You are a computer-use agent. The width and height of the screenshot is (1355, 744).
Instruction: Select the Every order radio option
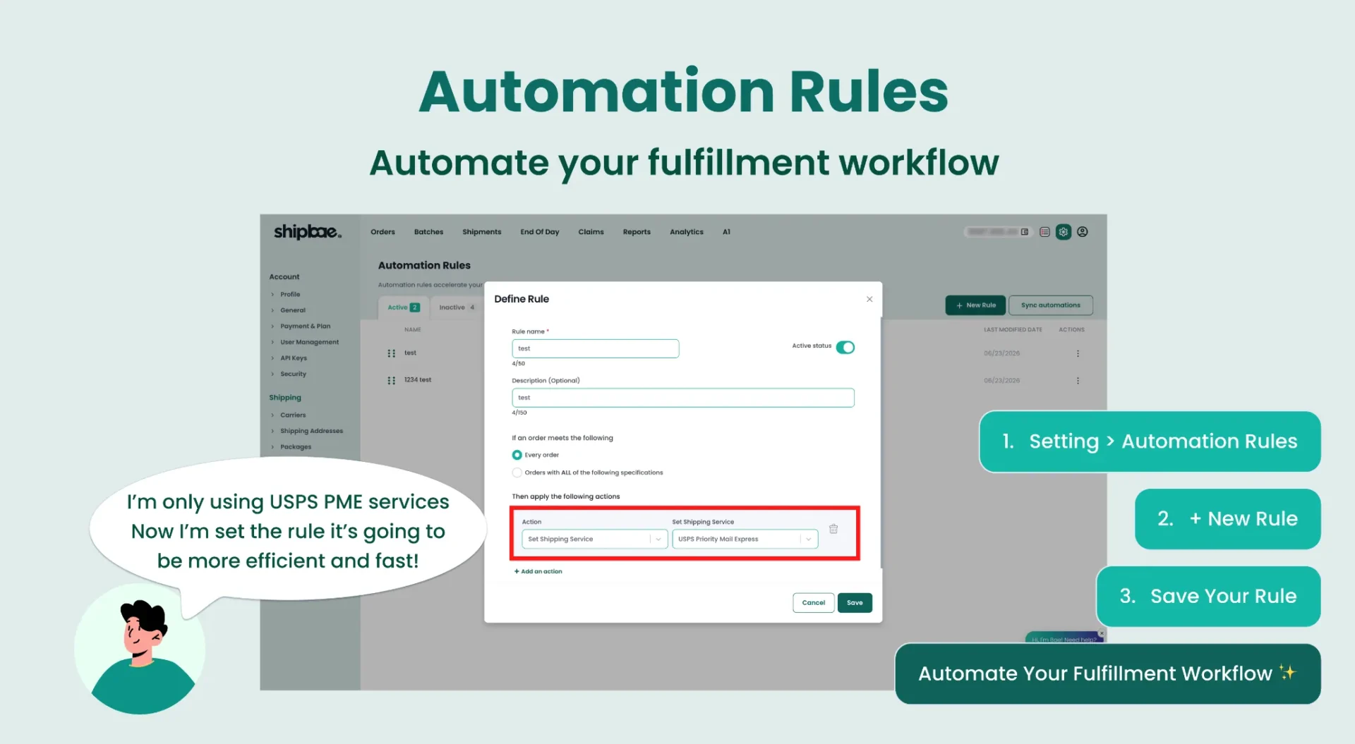pyautogui.click(x=517, y=455)
